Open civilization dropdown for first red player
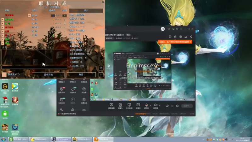Viewport: 252px width, 142px height. (x=29, y=15)
